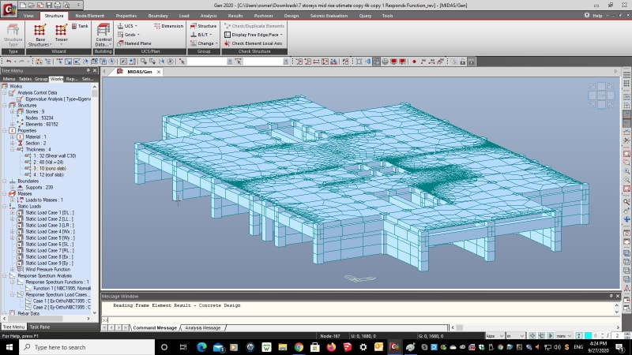Open the UCS dropdown
This screenshot has width=632, height=355.
point(127,26)
